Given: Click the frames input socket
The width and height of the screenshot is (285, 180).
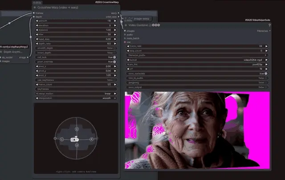Looking at the screenshot, I should pyautogui.click(x=34, y=13).
